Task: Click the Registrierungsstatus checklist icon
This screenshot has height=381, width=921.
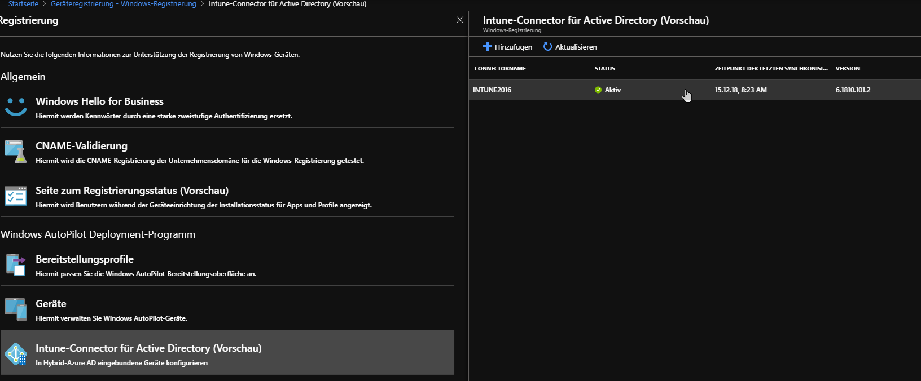Action: 16,196
